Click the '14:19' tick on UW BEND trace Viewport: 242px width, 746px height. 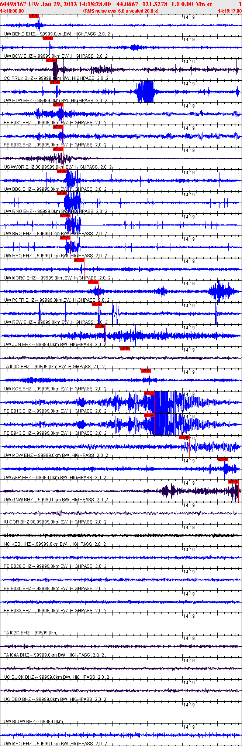coord(189,17)
